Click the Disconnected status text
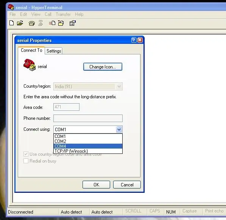This screenshot has width=226, height=220. point(20,212)
